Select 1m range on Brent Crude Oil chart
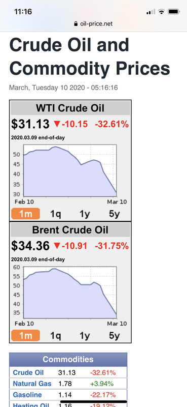 [25, 335]
